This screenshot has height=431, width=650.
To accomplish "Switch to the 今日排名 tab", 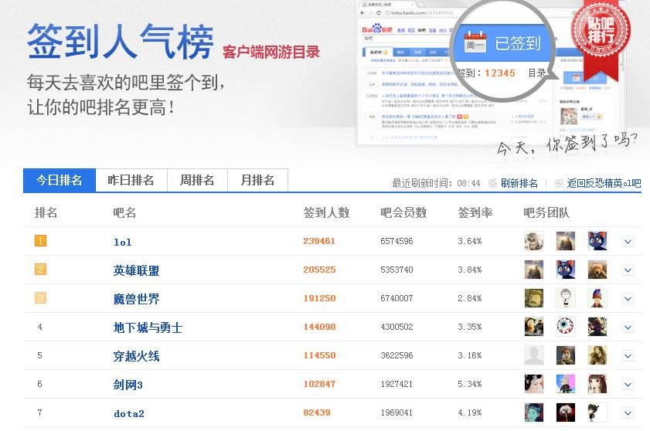I will point(60,180).
